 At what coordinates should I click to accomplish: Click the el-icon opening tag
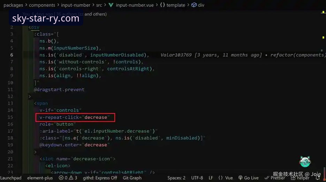click(58, 166)
